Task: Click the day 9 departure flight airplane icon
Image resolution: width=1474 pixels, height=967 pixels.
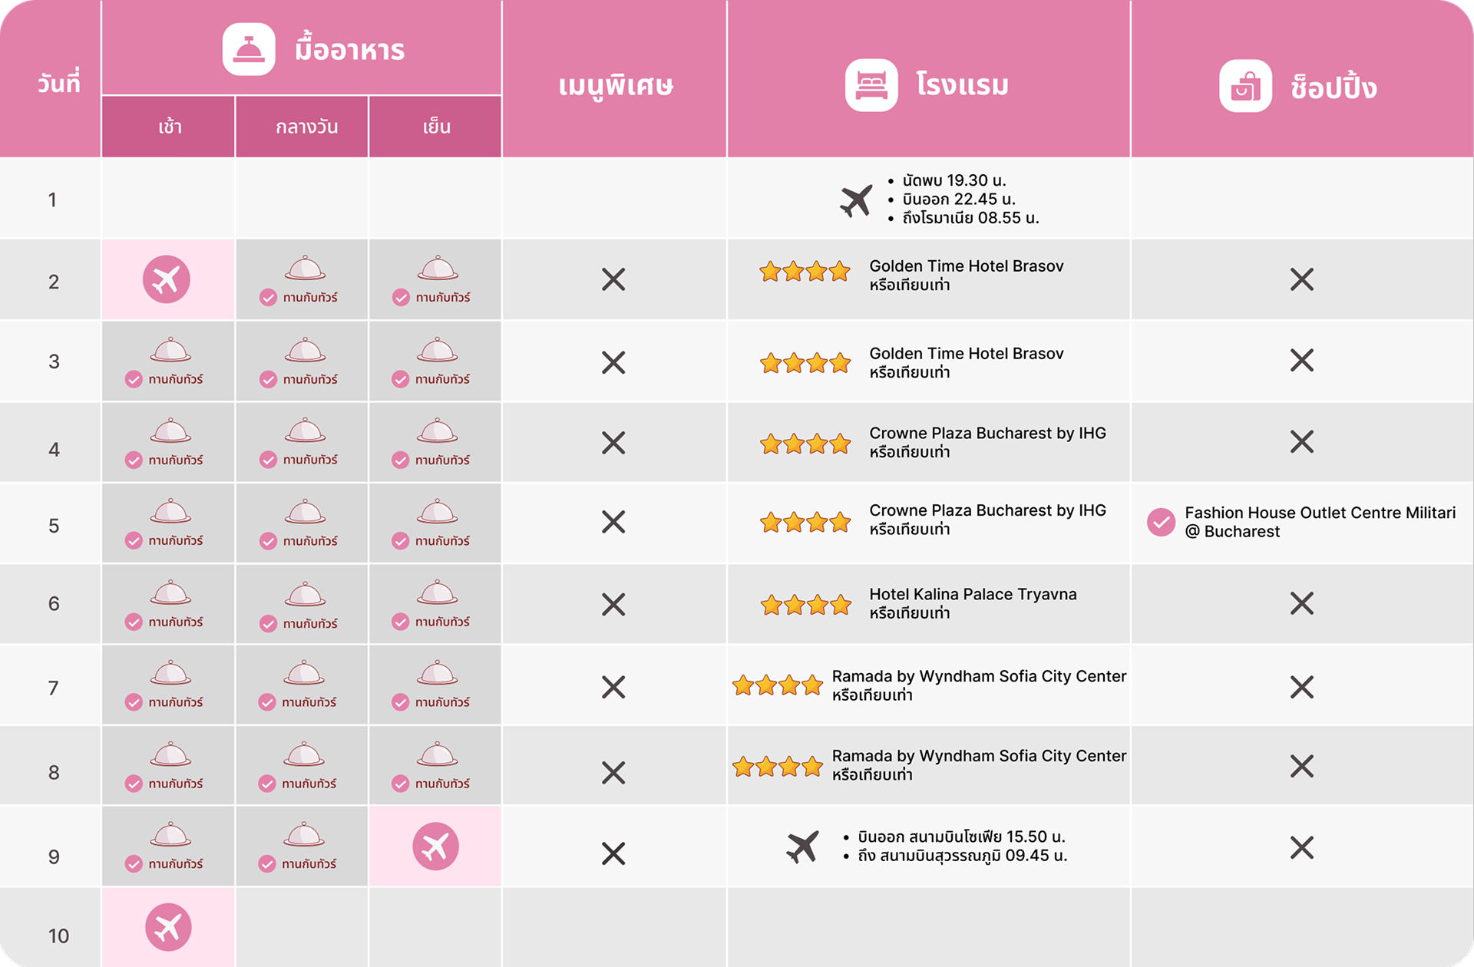Action: (x=803, y=847)
